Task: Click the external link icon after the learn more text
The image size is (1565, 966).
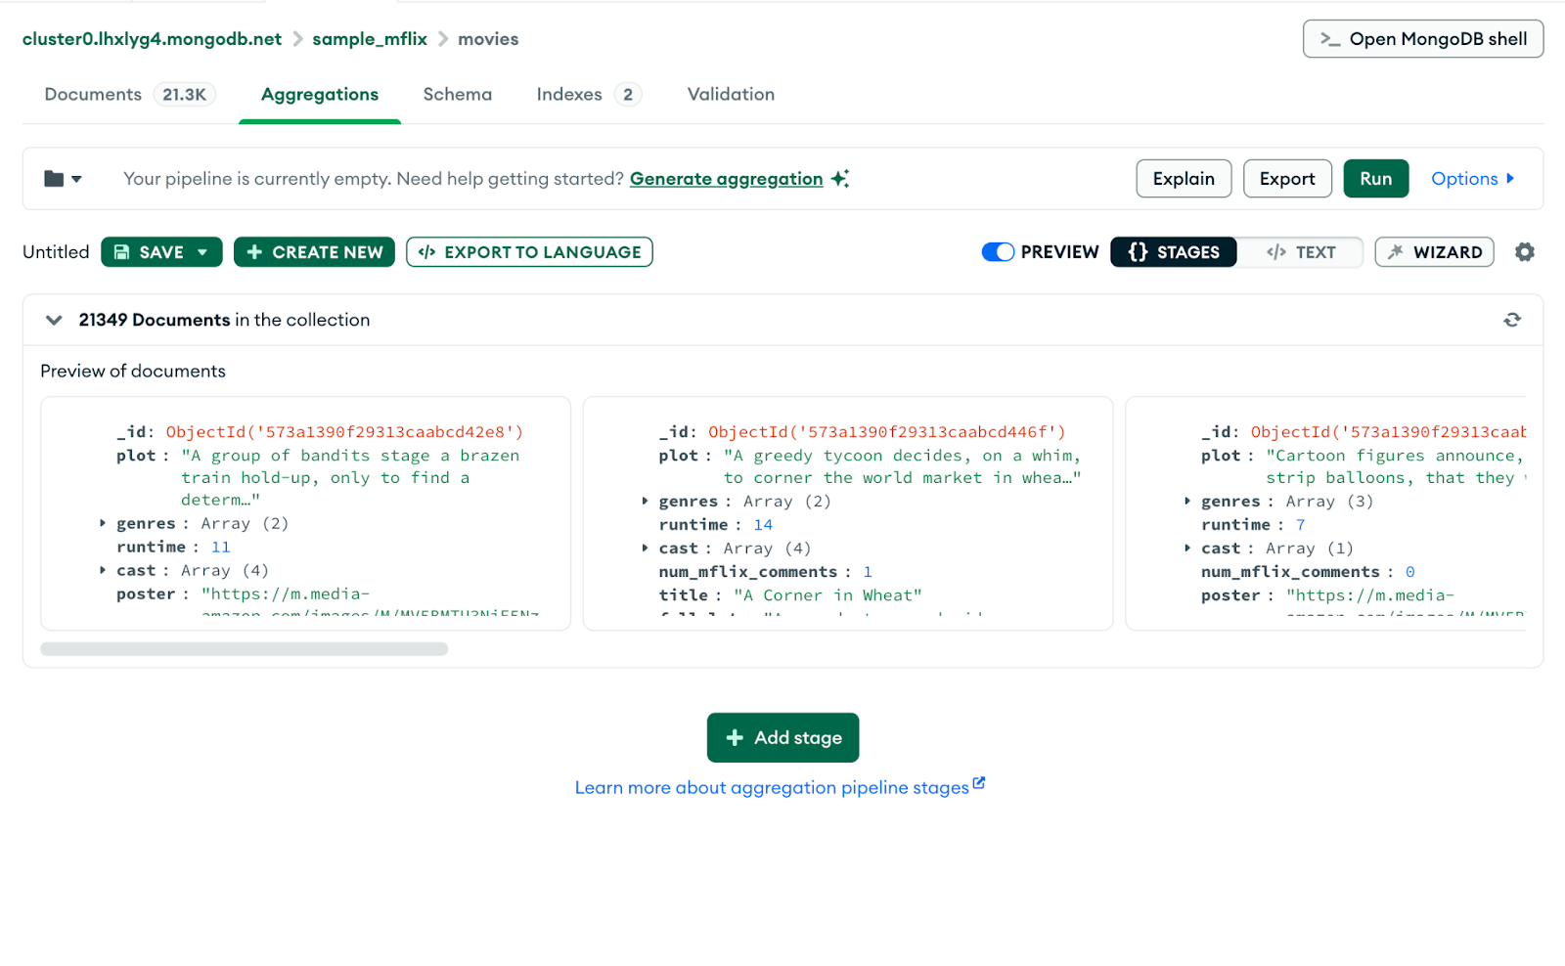Action: pos(979,784)
